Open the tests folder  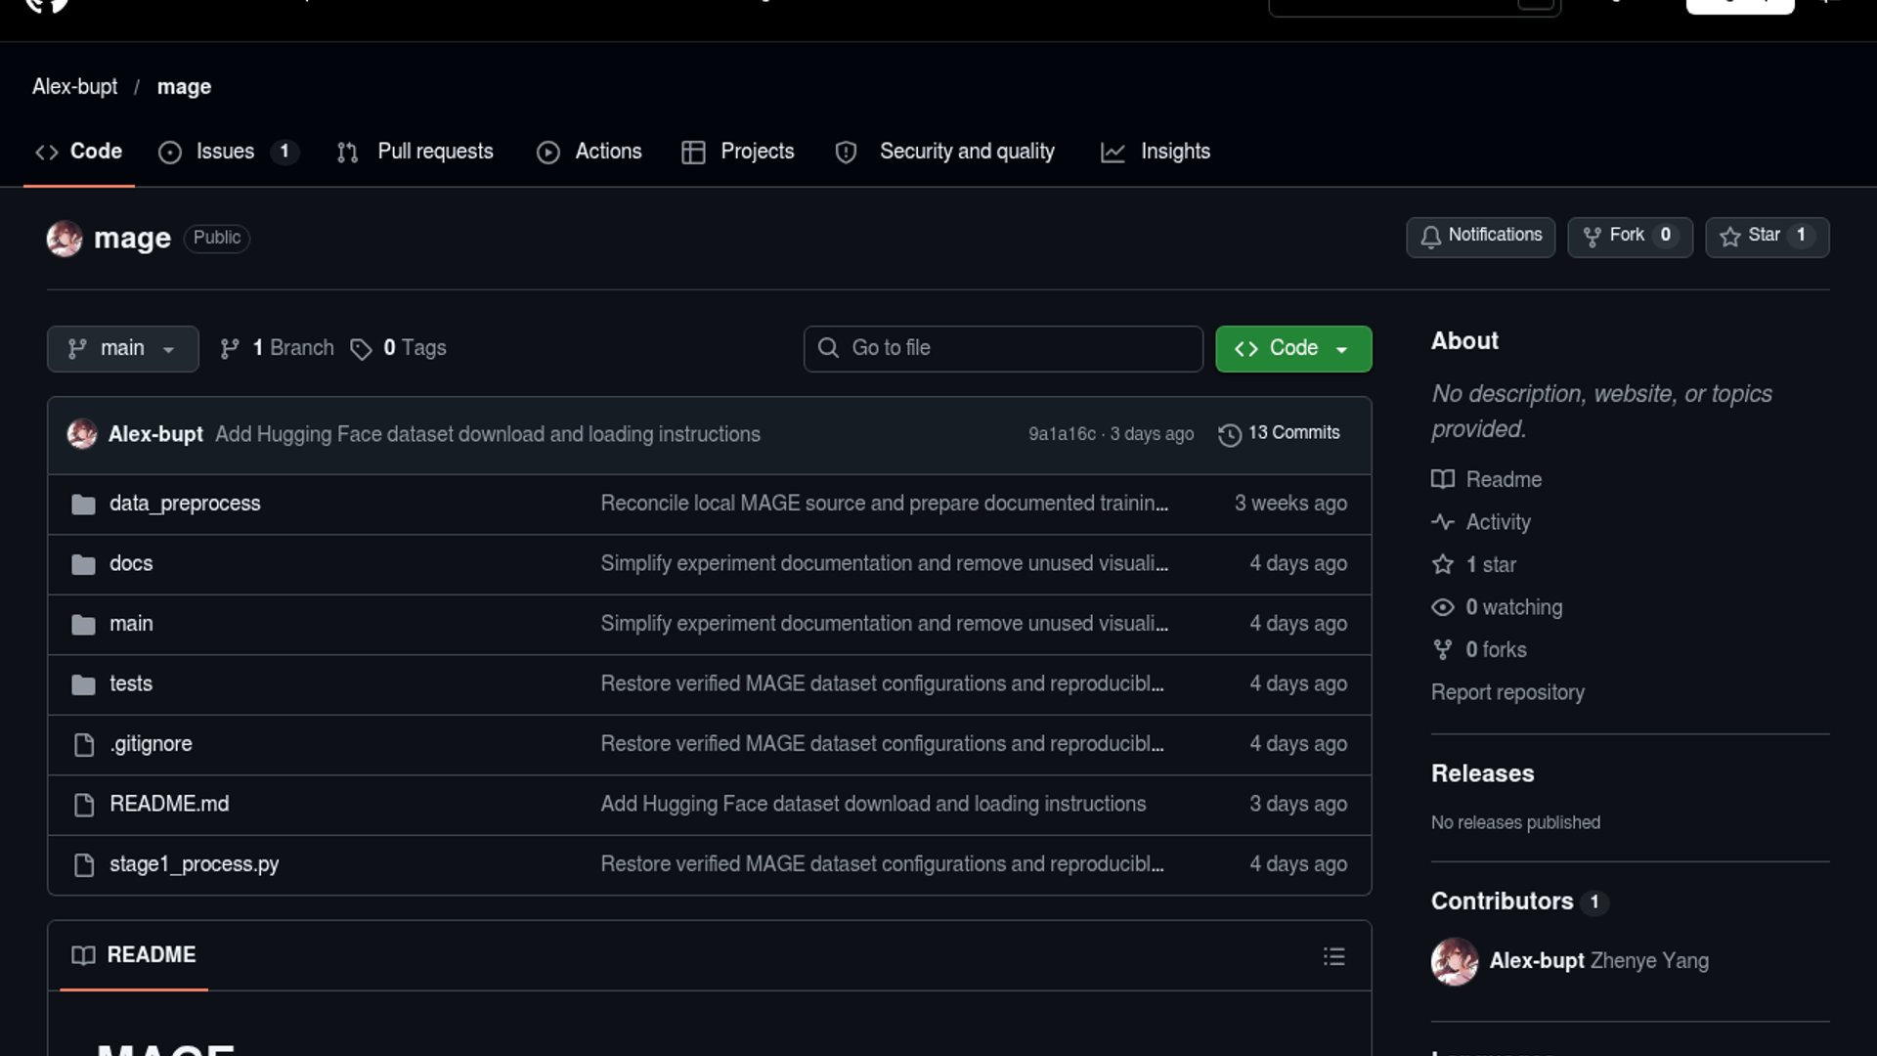(x=131, y=683)
